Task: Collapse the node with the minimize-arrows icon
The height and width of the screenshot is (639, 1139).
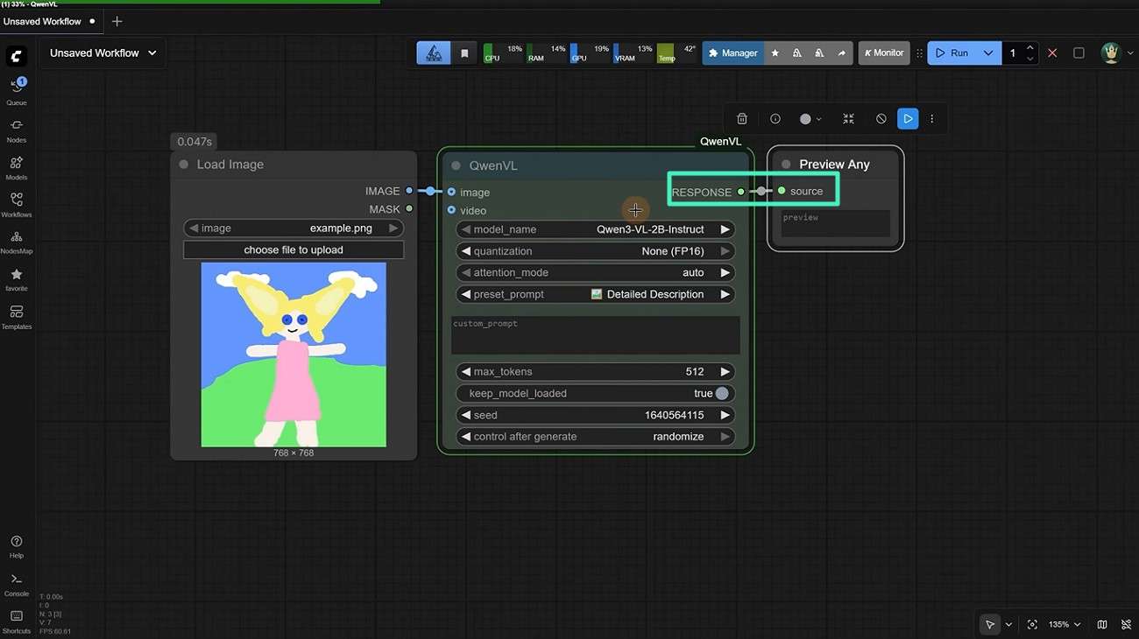Action: click(847, 118)
